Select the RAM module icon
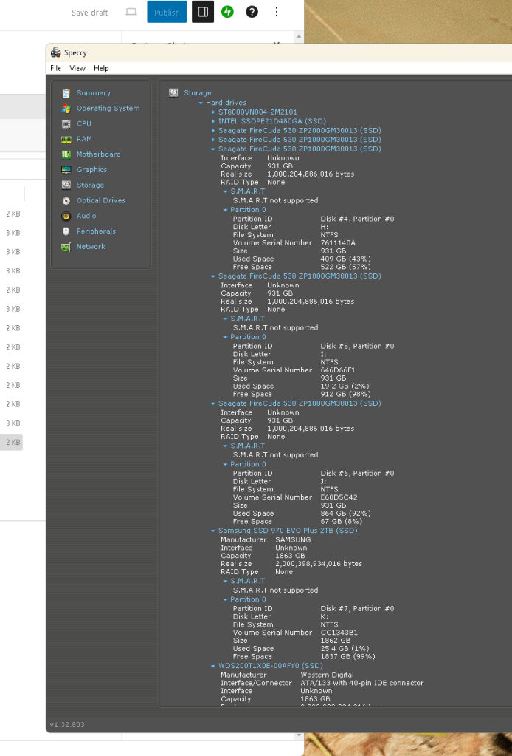 [x=66, y=140]
